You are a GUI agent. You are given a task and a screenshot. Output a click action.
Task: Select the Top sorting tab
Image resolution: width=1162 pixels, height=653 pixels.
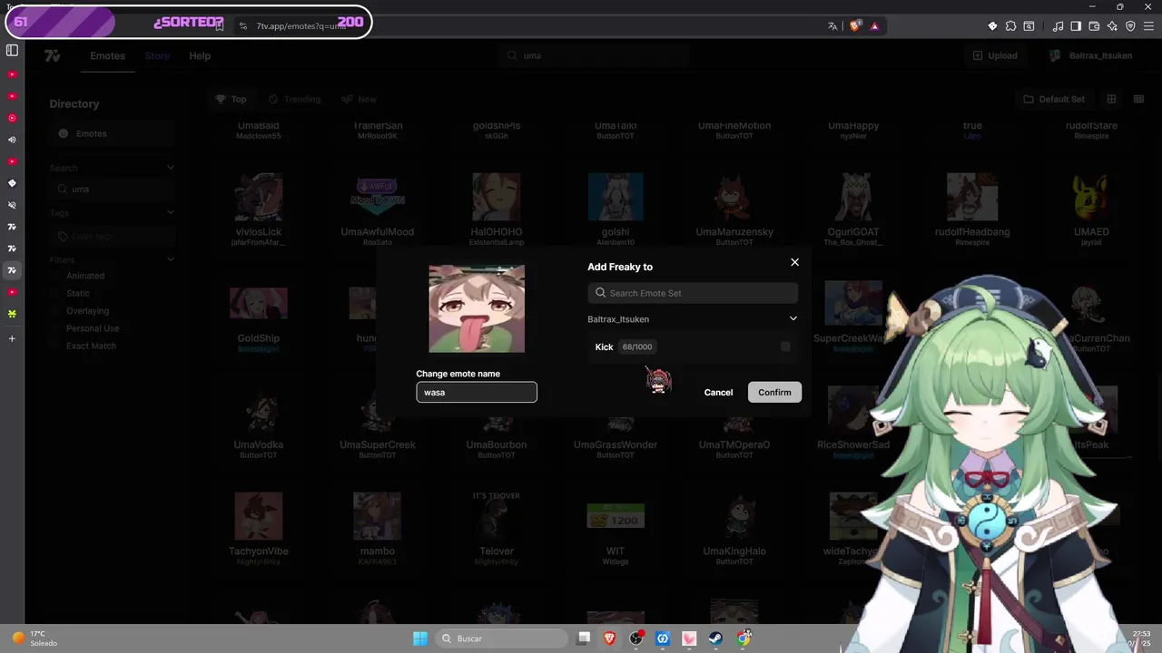pyautogui.click(x=231, y=99)
